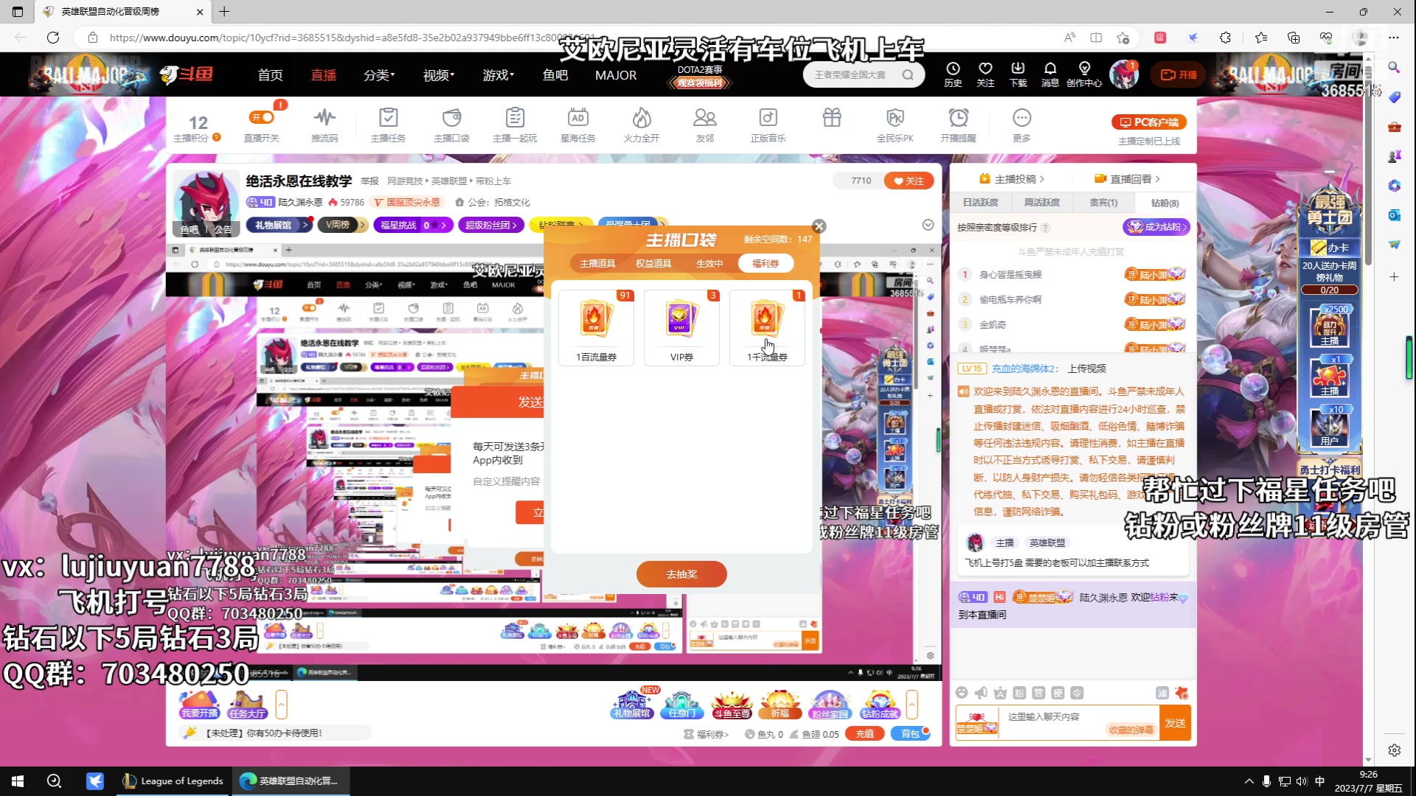Open 钻粉成就 icon in bottom bar

pyautogui.click(x=880, y=704)
